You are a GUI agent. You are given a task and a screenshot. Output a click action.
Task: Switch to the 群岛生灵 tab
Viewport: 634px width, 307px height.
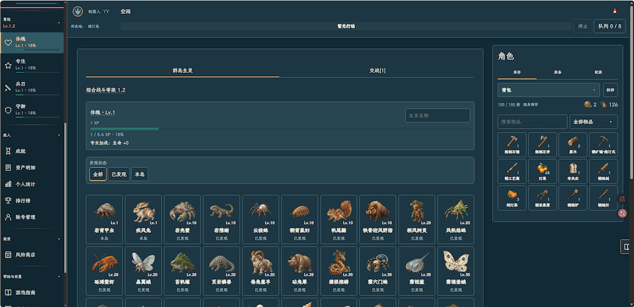coord(183,70)
